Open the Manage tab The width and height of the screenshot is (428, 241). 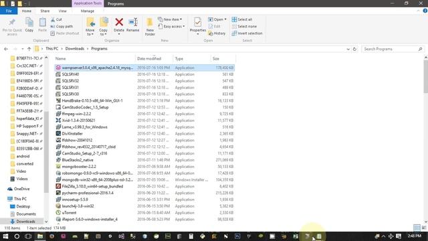(x=88, y=11)
